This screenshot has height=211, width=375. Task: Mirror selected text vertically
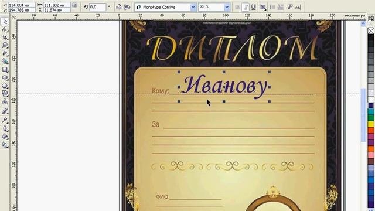point(127,7)
